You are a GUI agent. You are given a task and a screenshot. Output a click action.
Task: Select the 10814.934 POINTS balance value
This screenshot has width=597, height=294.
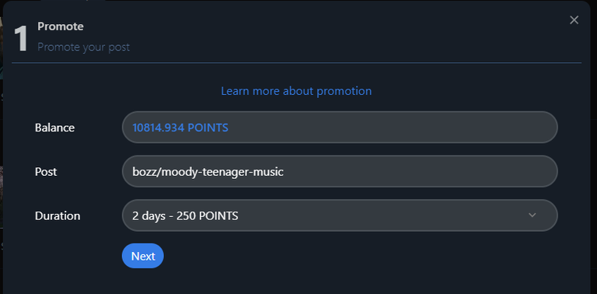(x=180, y=128)
